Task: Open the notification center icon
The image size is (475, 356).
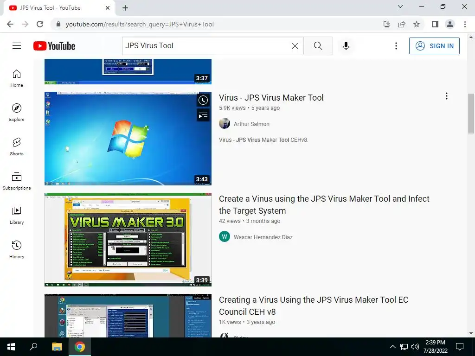Action: [460, 347]
